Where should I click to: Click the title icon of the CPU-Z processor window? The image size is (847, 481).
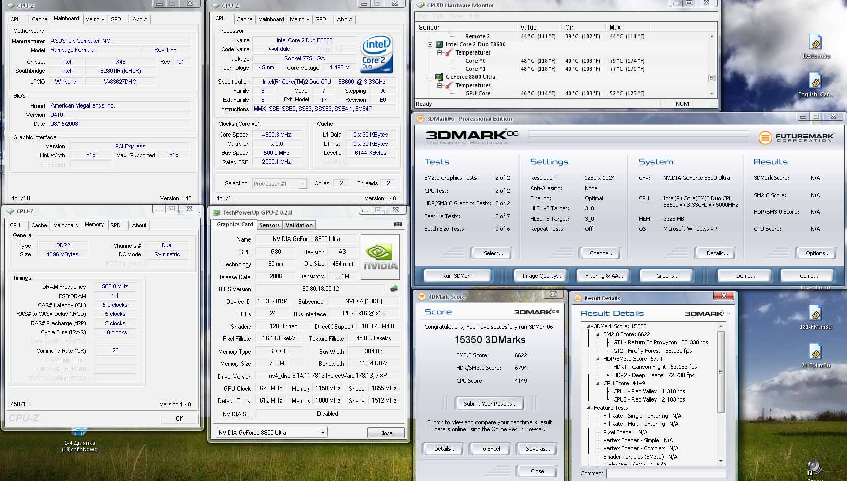(x=216, y=6)
